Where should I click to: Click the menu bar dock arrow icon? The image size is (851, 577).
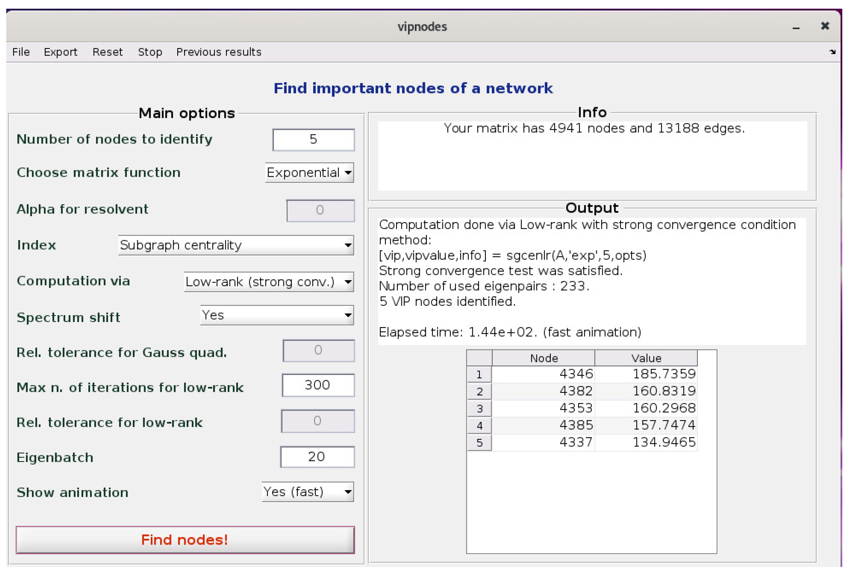click(x=832, y=52)
